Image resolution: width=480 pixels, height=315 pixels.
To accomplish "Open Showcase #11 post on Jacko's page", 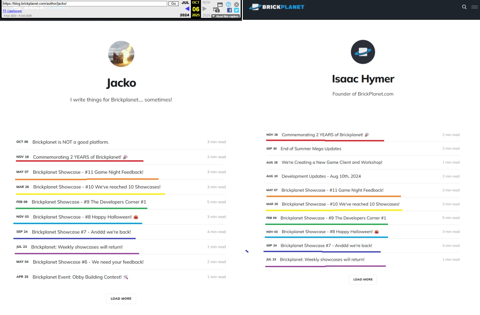I will pyautogui.click(x=88, y=172).
